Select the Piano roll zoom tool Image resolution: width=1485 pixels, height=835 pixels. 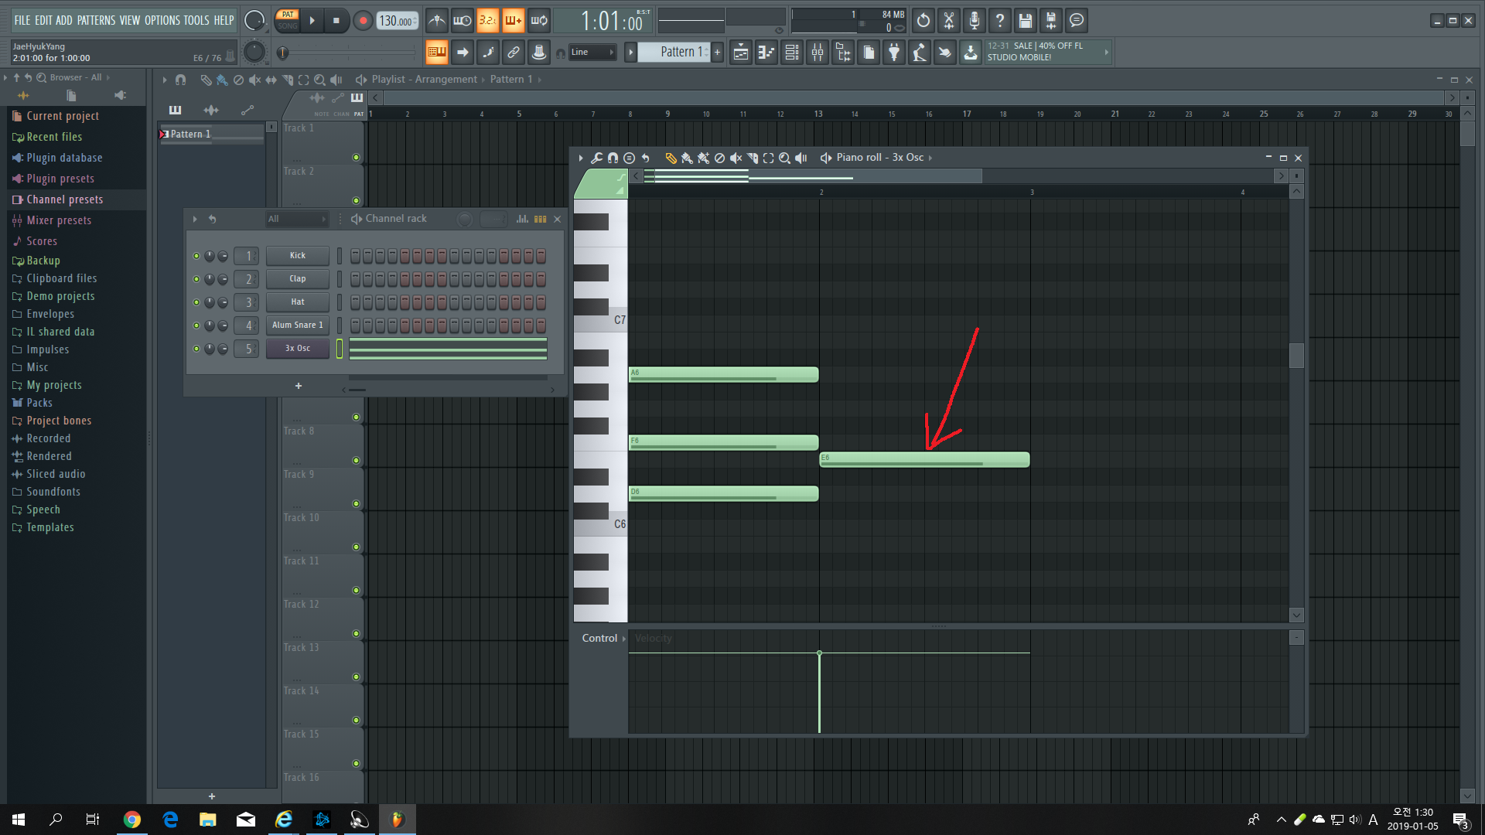(784, 158)
